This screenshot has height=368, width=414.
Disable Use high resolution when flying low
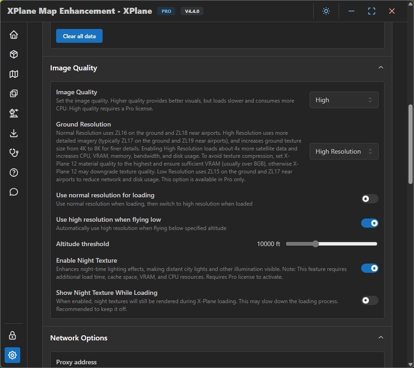tap(369, 223)
